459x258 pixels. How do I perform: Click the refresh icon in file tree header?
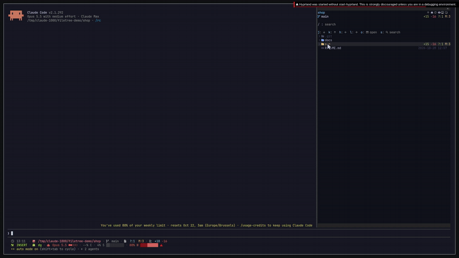click(x=436, y=13)
